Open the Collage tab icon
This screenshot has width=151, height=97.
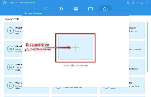click(x=91, y=9)
